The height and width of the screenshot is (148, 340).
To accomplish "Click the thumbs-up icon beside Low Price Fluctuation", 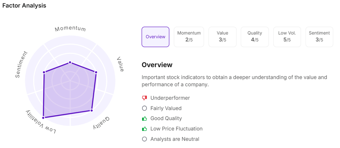I will coord(144,129).
